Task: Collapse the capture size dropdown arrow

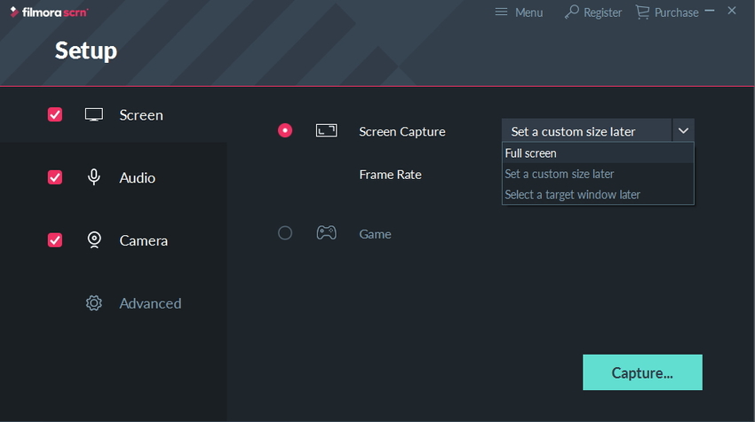Action: click(x=683, y=130)
